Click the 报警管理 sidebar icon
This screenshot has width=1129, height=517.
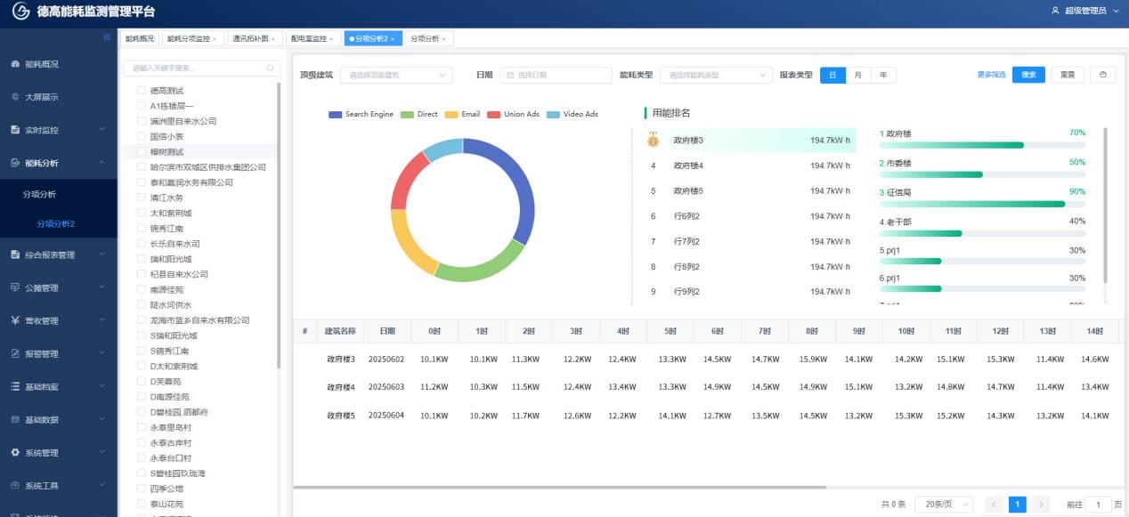[14, 354]
